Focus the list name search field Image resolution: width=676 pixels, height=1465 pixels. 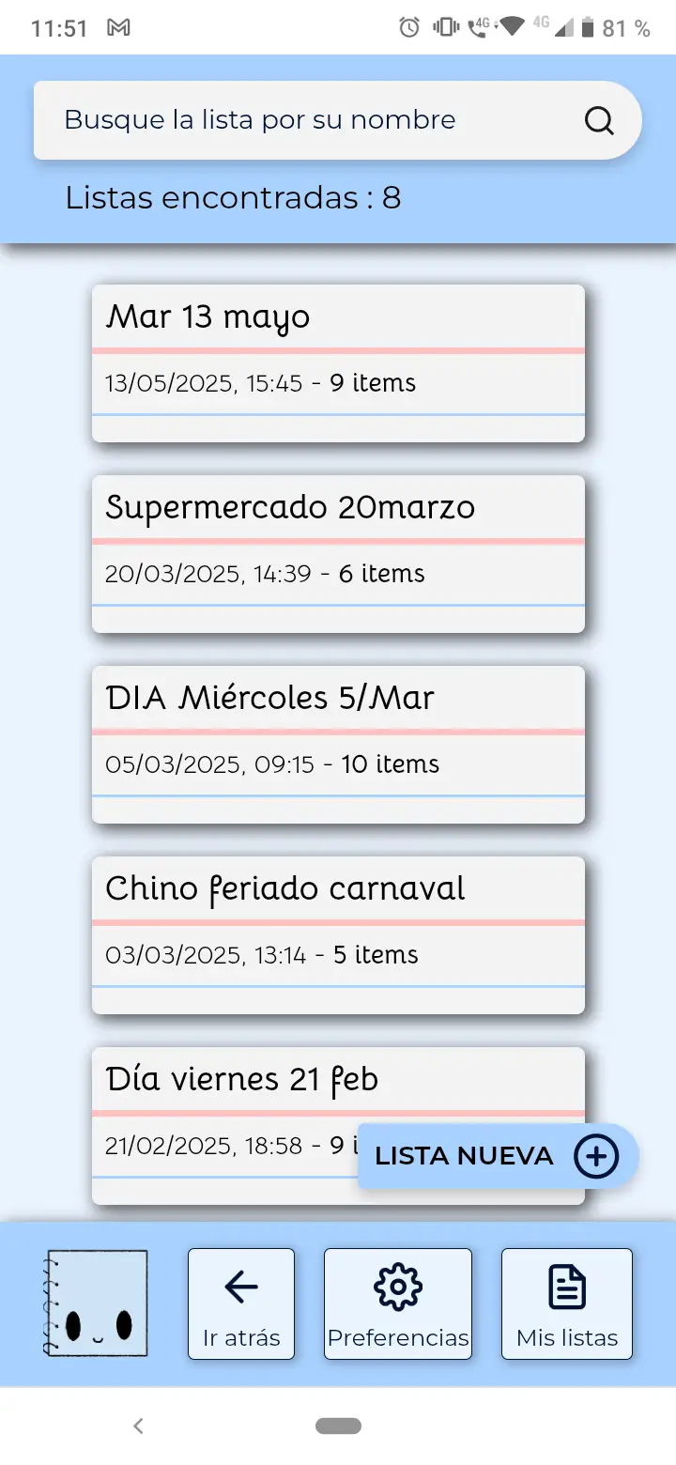(310, 121)
